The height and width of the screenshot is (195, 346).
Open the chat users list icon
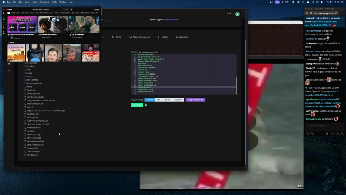(x=342, y=134)
